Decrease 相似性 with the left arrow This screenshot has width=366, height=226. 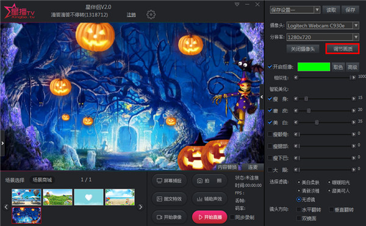click(296, 77)
